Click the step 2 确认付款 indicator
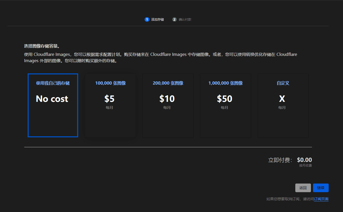 [x=182, y=19]
